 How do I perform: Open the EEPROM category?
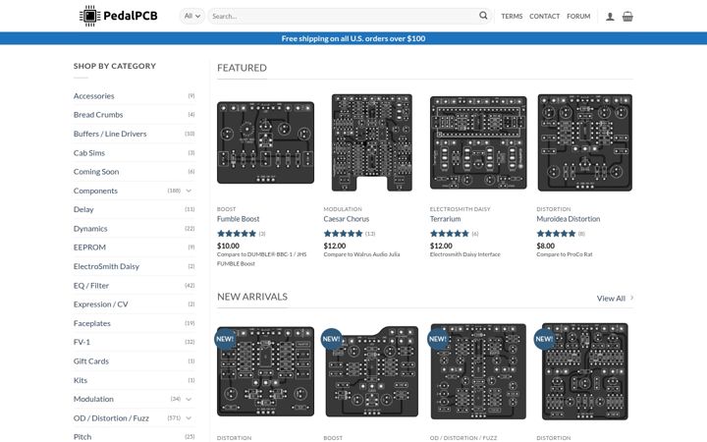[x=89, y=248]
